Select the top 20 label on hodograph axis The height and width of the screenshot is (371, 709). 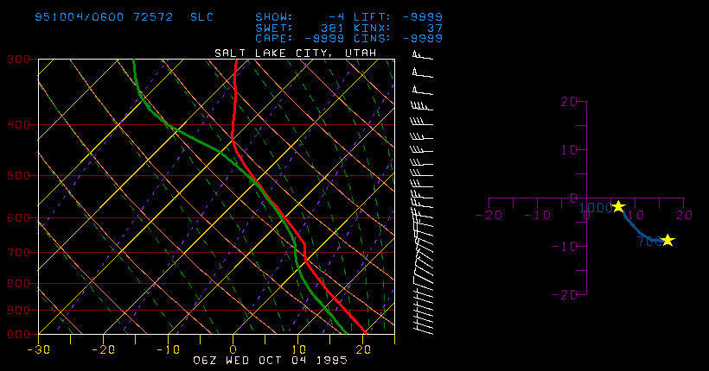(567, 101)
